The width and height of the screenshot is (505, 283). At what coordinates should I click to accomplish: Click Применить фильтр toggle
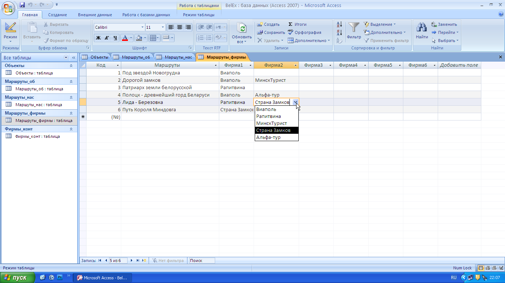[386, 41]
